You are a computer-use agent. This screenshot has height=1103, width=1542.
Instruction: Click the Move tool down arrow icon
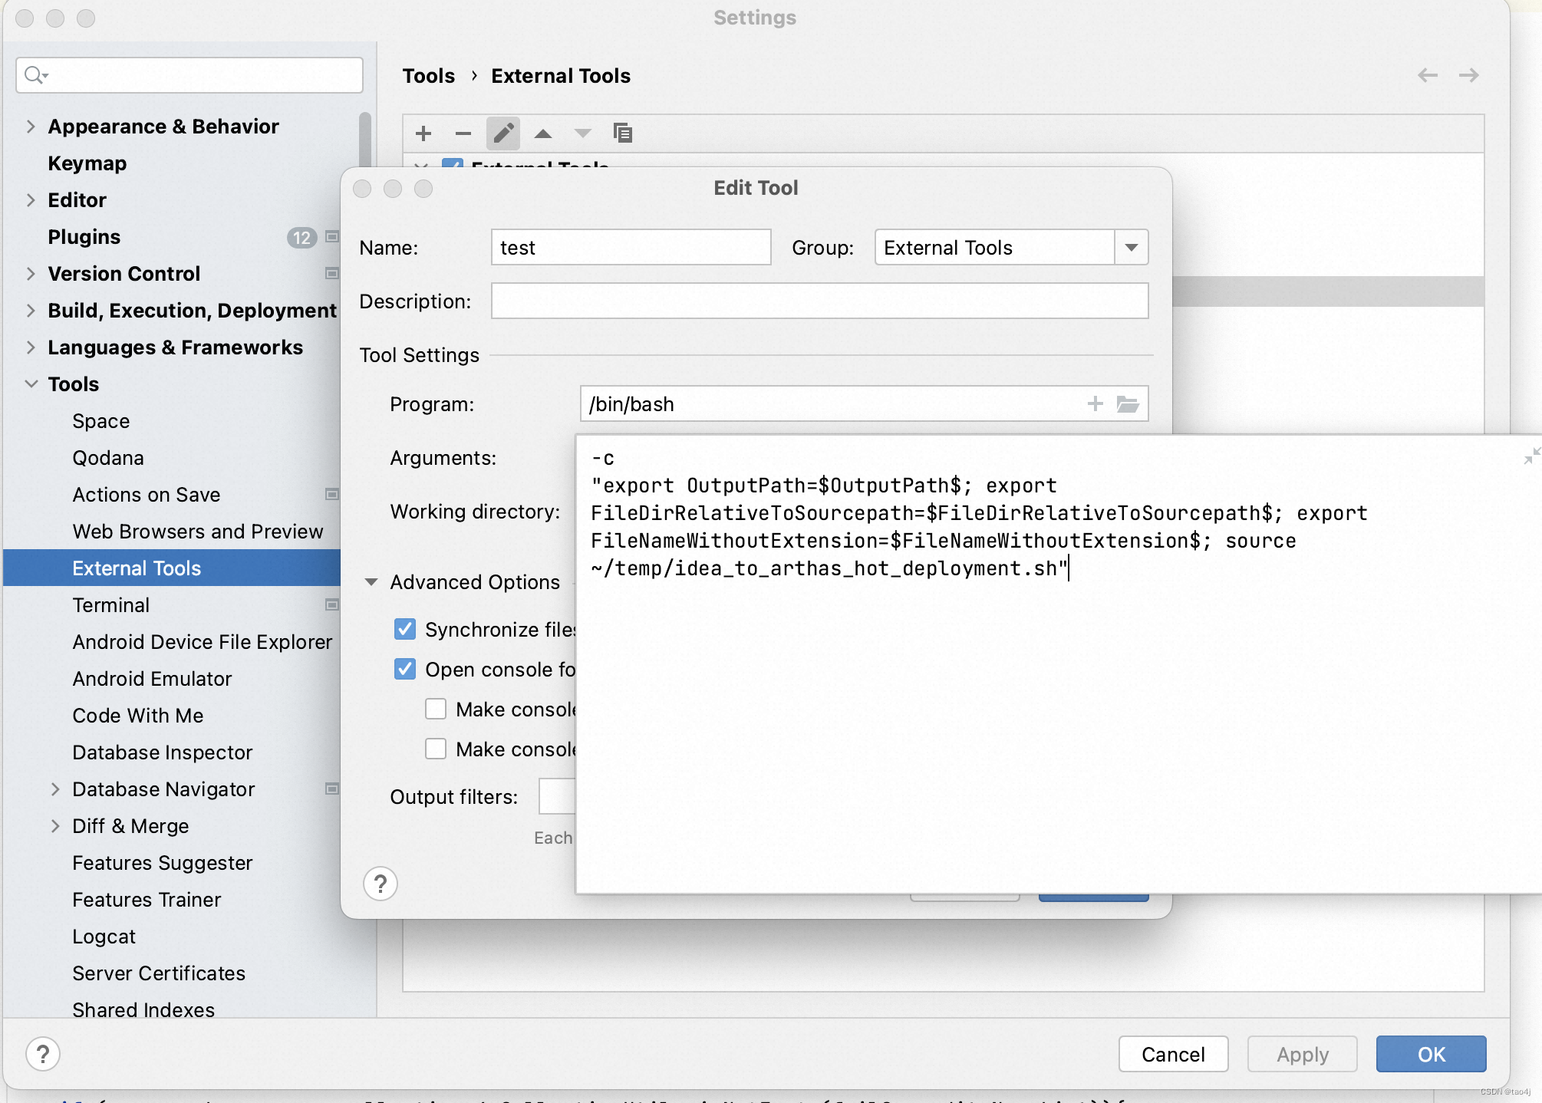(x=582, y=133)
